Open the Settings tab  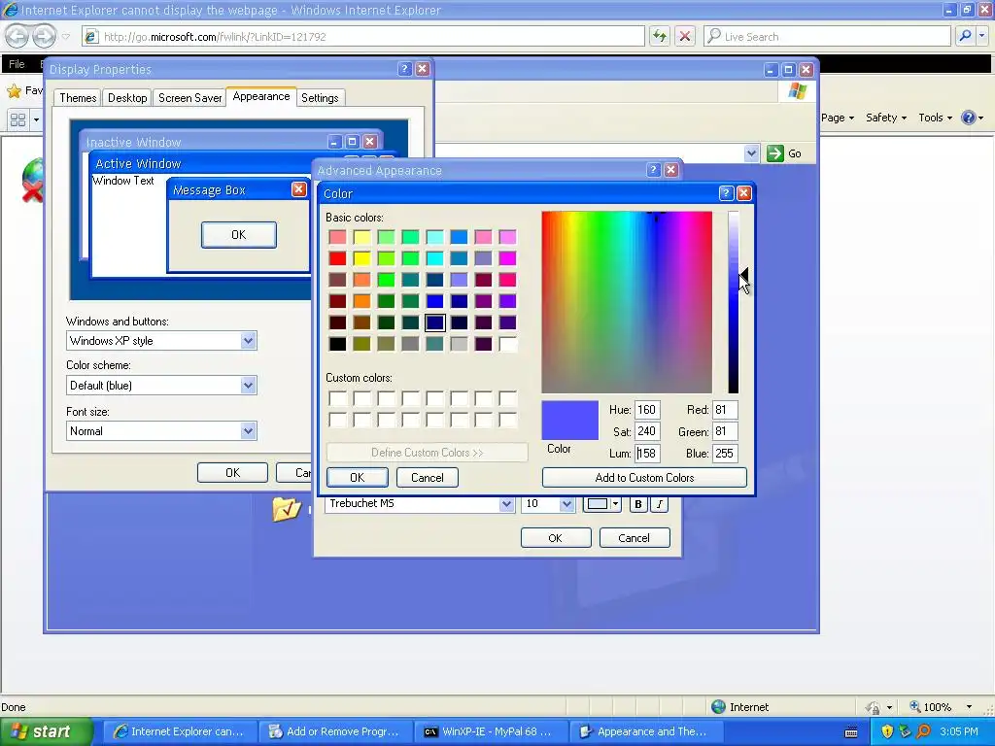pyautogui.click(x=320, y=98)
